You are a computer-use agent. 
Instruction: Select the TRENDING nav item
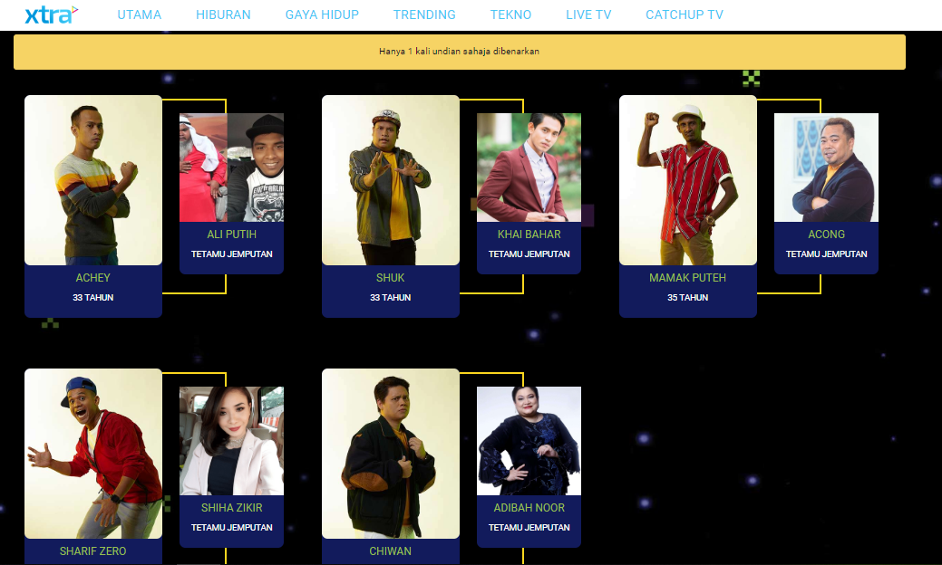pyautogui.click(x=424, y=14)
